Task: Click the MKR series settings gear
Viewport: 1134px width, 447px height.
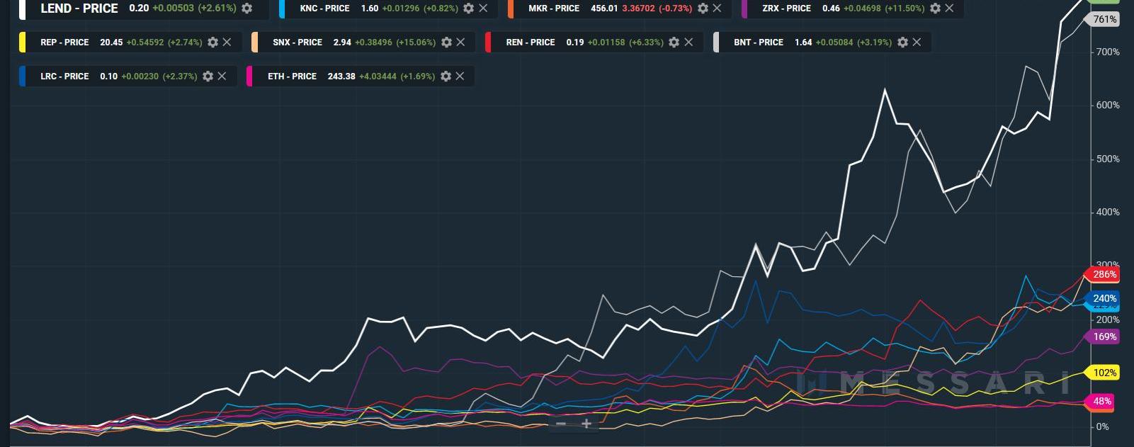Action: (x=703, y=9)
